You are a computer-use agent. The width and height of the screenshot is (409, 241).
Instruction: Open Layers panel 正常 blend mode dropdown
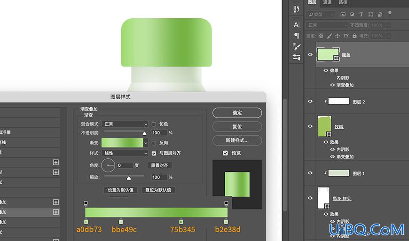tap(327, 25)
